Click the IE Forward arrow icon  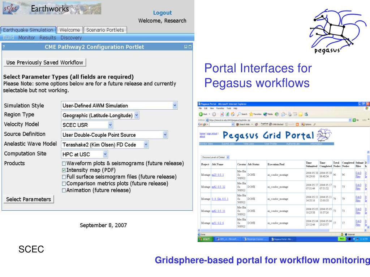pyautogui.click(x=214, y=114)
